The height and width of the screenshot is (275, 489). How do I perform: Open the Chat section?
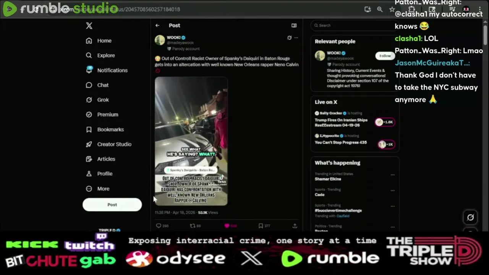click(x=97, y=85)
